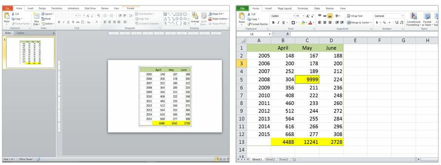This screenshot has width=441, height=165.
Task: Click the Insert Function fx icon
Action: coord(287,34)
